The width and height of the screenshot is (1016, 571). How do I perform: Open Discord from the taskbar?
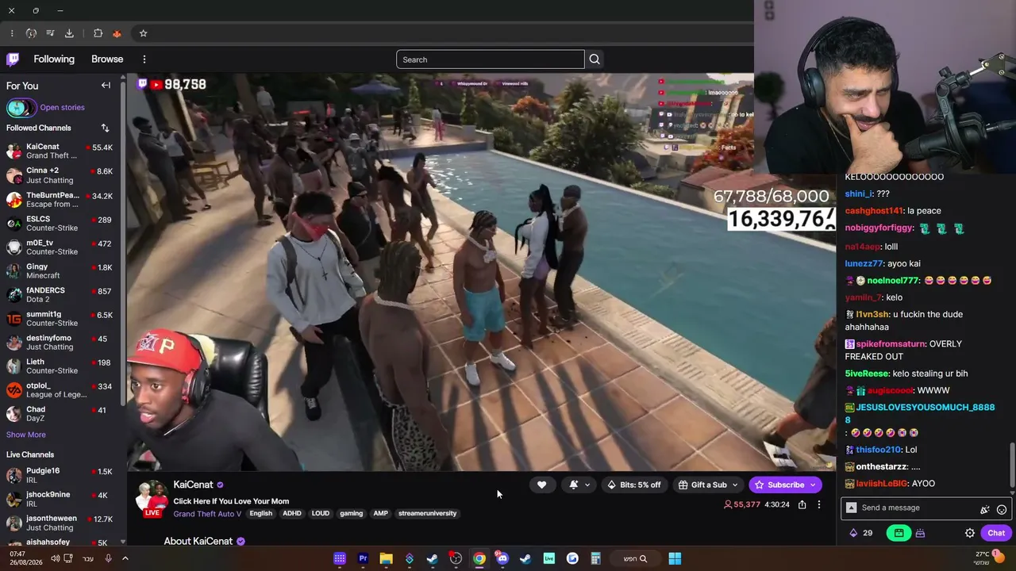502,558
